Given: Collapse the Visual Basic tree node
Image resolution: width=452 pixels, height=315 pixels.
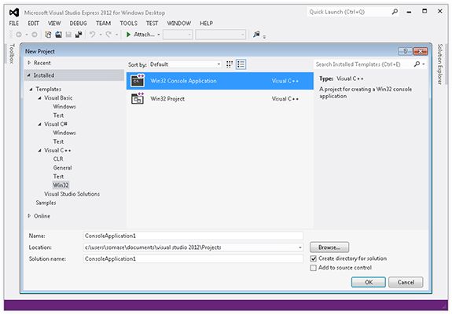Looking at the screenshot, I should (x=40, y=98).
